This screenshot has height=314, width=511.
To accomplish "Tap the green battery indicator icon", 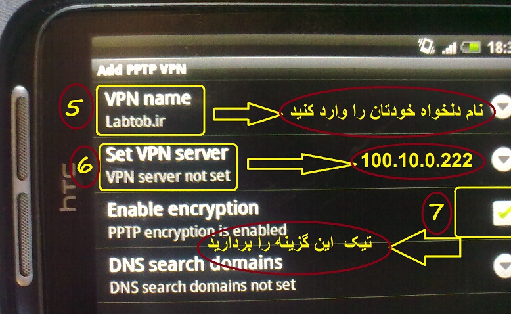I will (x=470, y=47).
